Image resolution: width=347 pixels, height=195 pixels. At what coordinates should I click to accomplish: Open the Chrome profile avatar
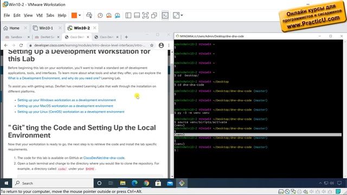coord(162,45)
